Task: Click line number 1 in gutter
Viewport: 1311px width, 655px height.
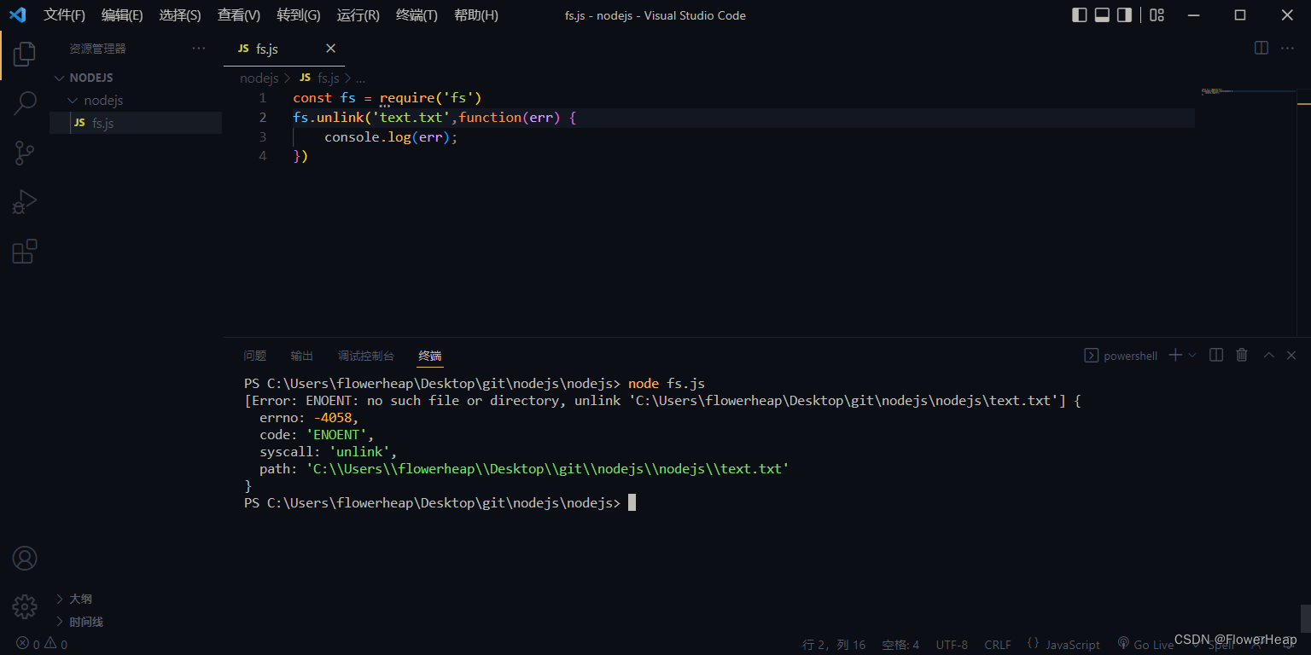Action: point(263,98)
